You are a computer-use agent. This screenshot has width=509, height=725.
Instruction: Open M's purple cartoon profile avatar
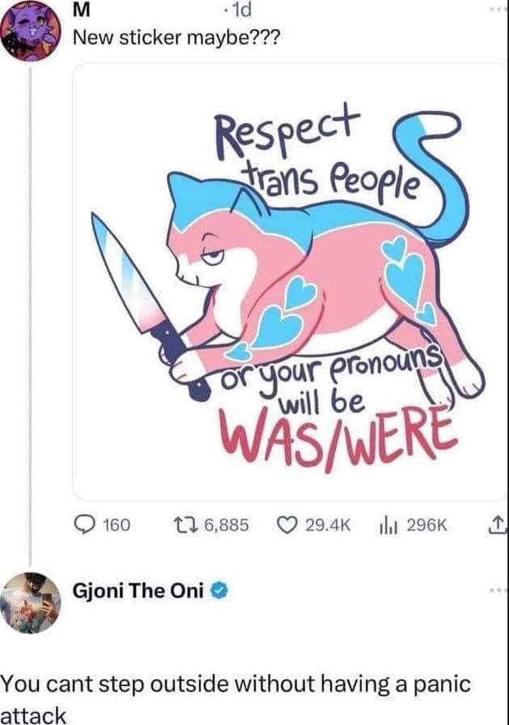[29, 30]
